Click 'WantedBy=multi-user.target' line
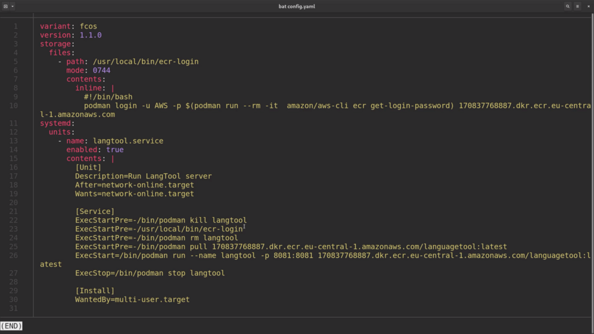594x334 pixels. click(x=132, y=299)
